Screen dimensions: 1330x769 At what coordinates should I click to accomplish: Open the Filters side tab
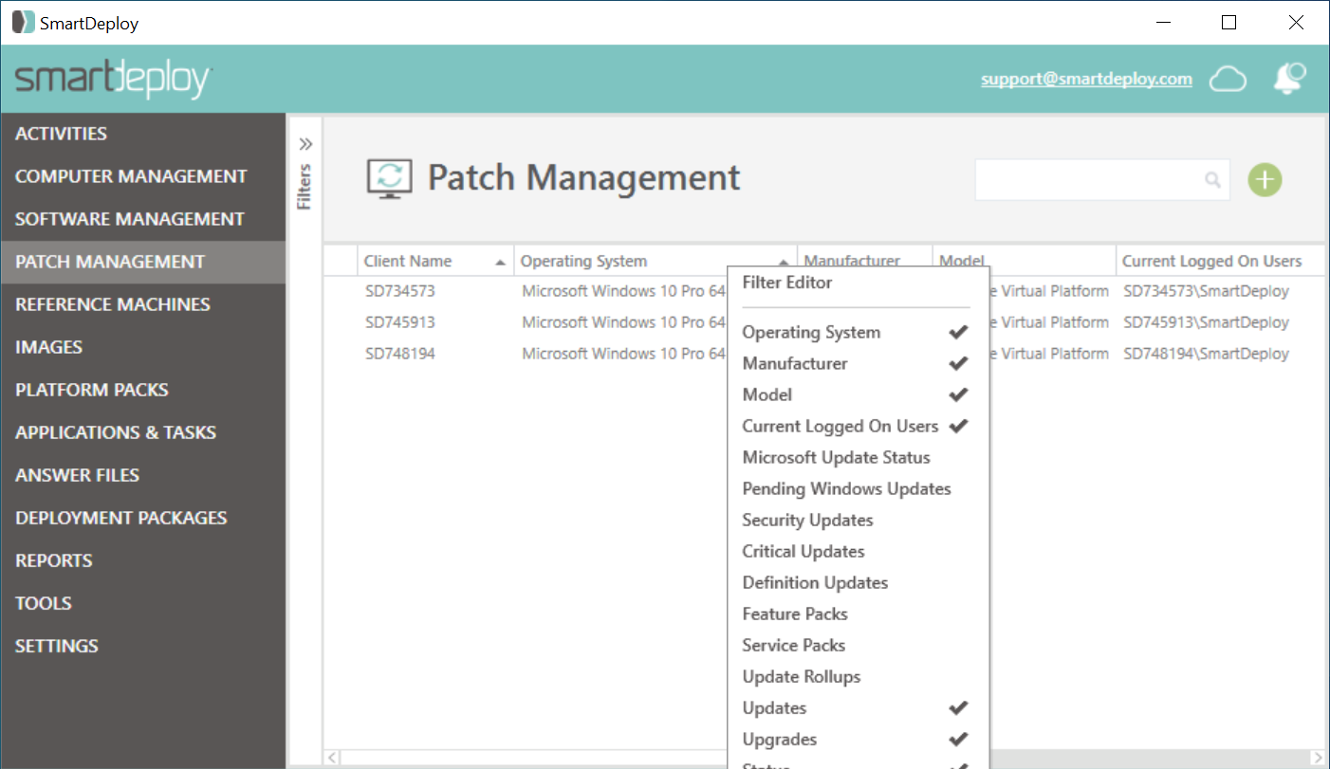click(305, 187)
